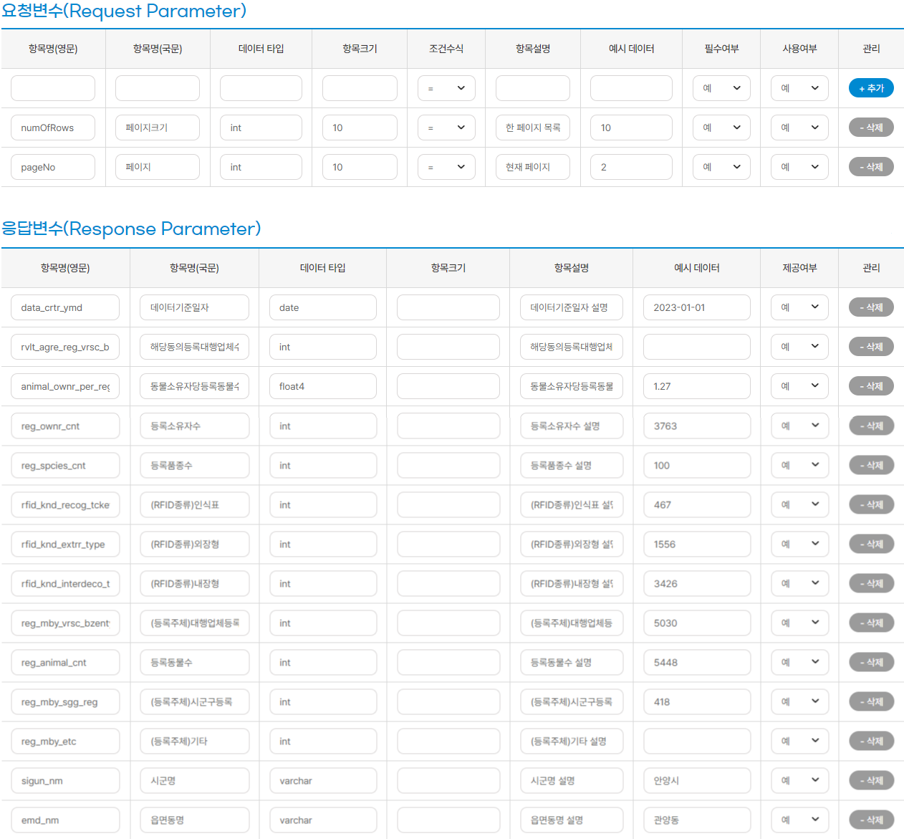The width and height of the screenshot is (904, 839).
Task: Open 제공여부 dropdown for reg_mby_etc
Action: pos(799,741)
